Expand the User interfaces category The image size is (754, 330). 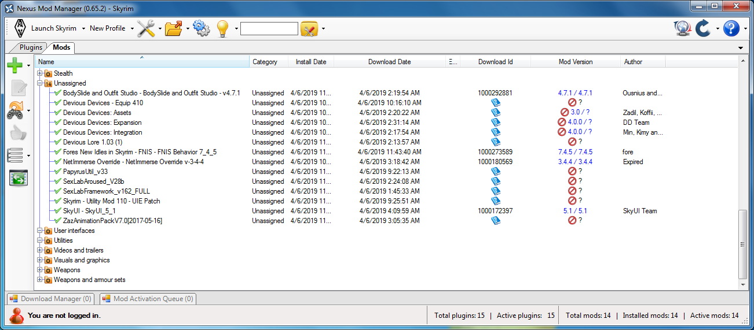pos(40,231)
